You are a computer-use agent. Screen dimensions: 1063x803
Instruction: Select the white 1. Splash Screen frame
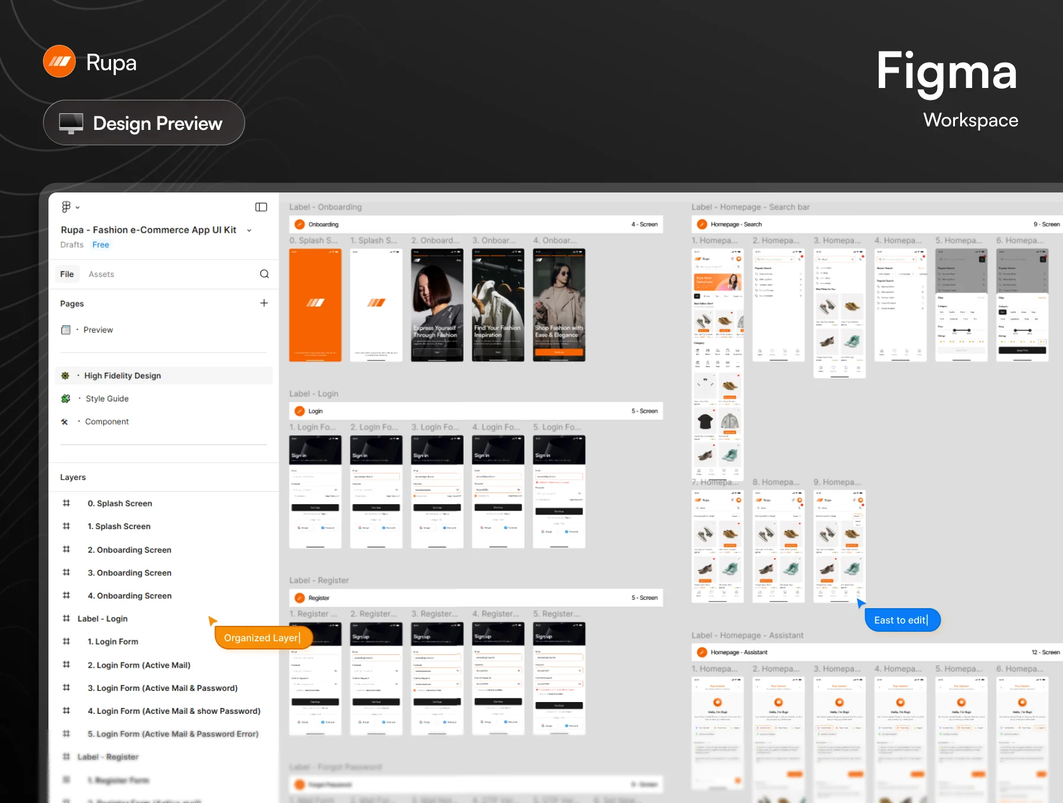pos(376,305)
